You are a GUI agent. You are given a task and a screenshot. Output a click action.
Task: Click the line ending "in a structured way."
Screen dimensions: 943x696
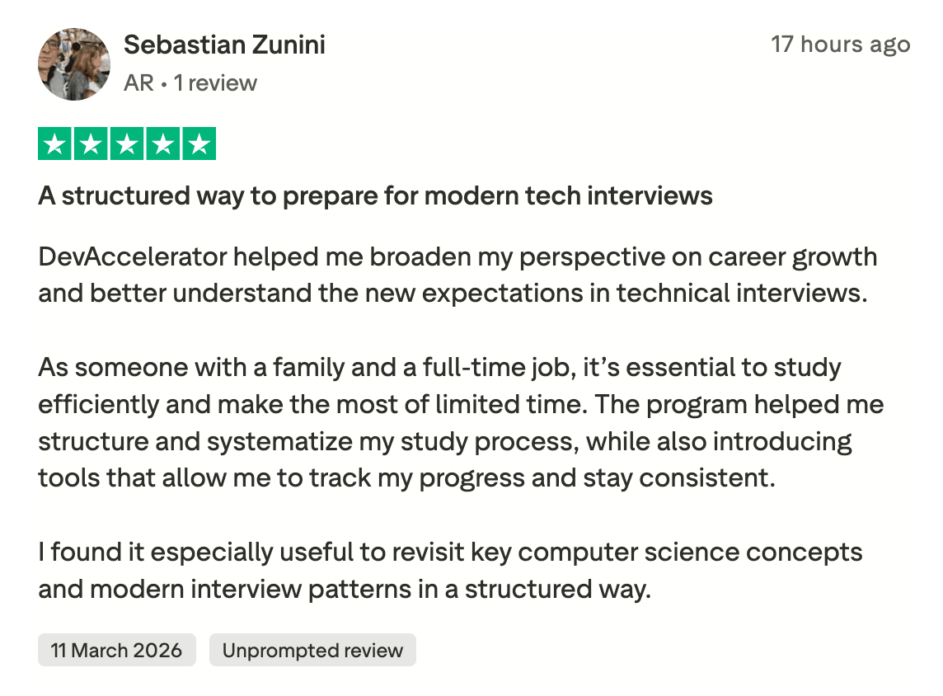pyautogui.click(x=344, y=589)
